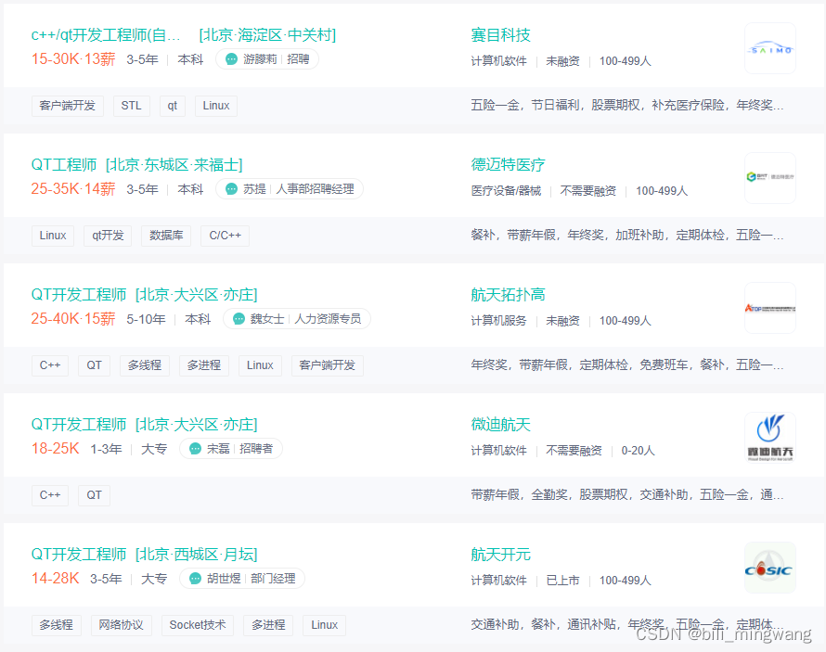Click Linux tag in 赛目科技 row
Image resolution: width=826 pixels, height=652 pixels.
coord(216,106)
